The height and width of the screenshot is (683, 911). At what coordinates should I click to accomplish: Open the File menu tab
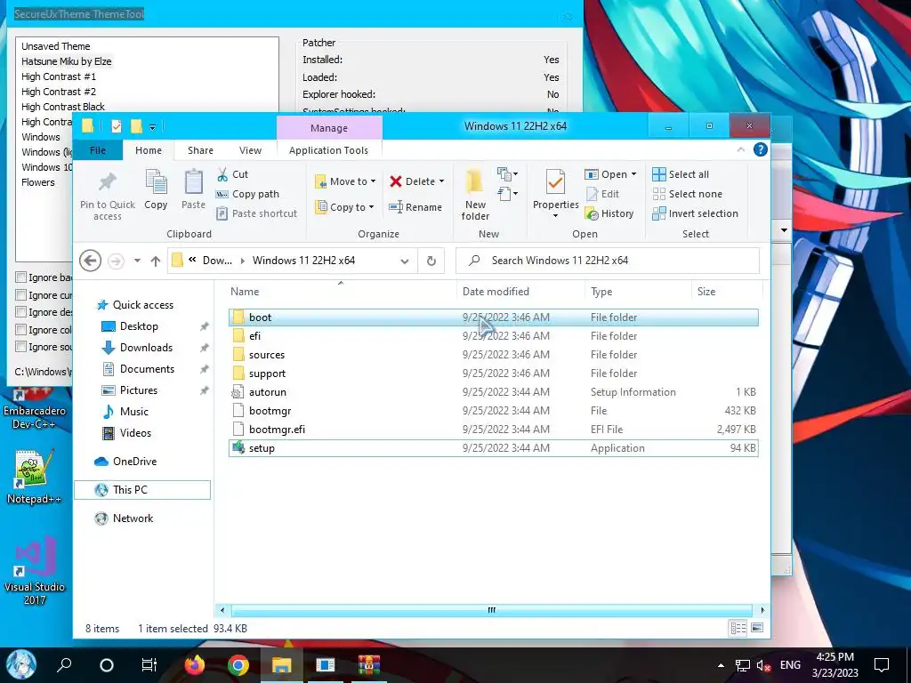[x=98, y=150]
